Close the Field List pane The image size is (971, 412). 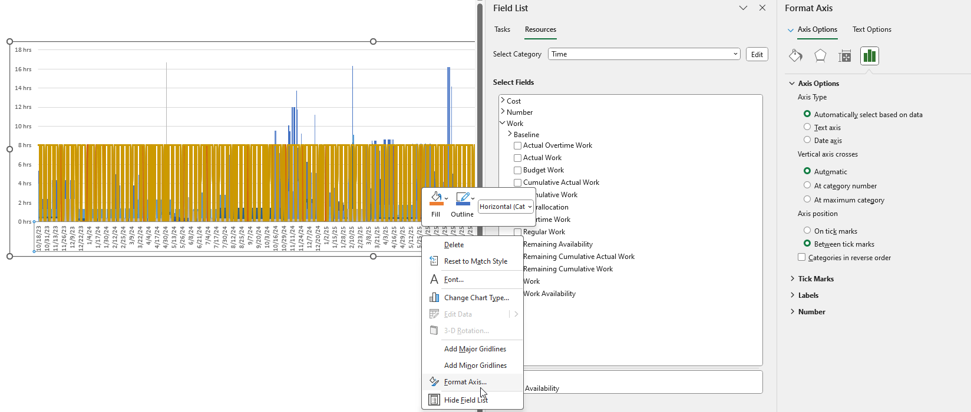(x=762, y=8)
